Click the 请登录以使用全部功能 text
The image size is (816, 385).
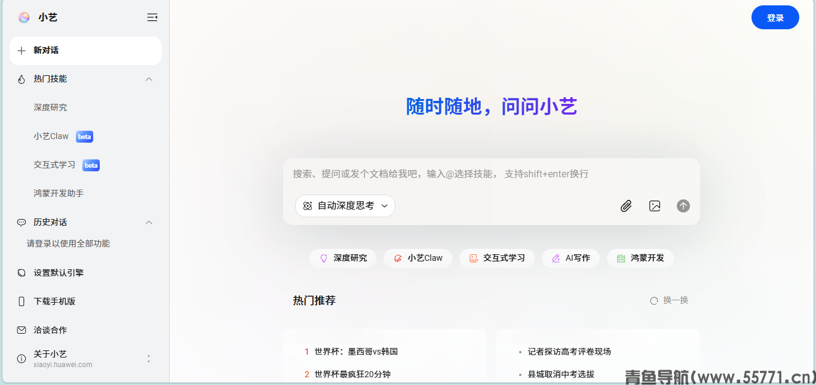pos(68,244)
